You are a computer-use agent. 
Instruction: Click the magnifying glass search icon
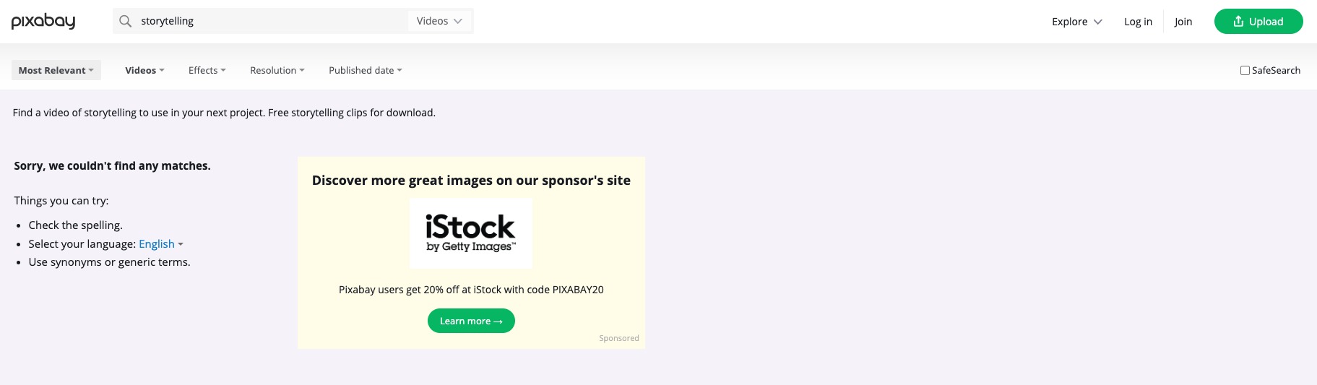[126, 21]
